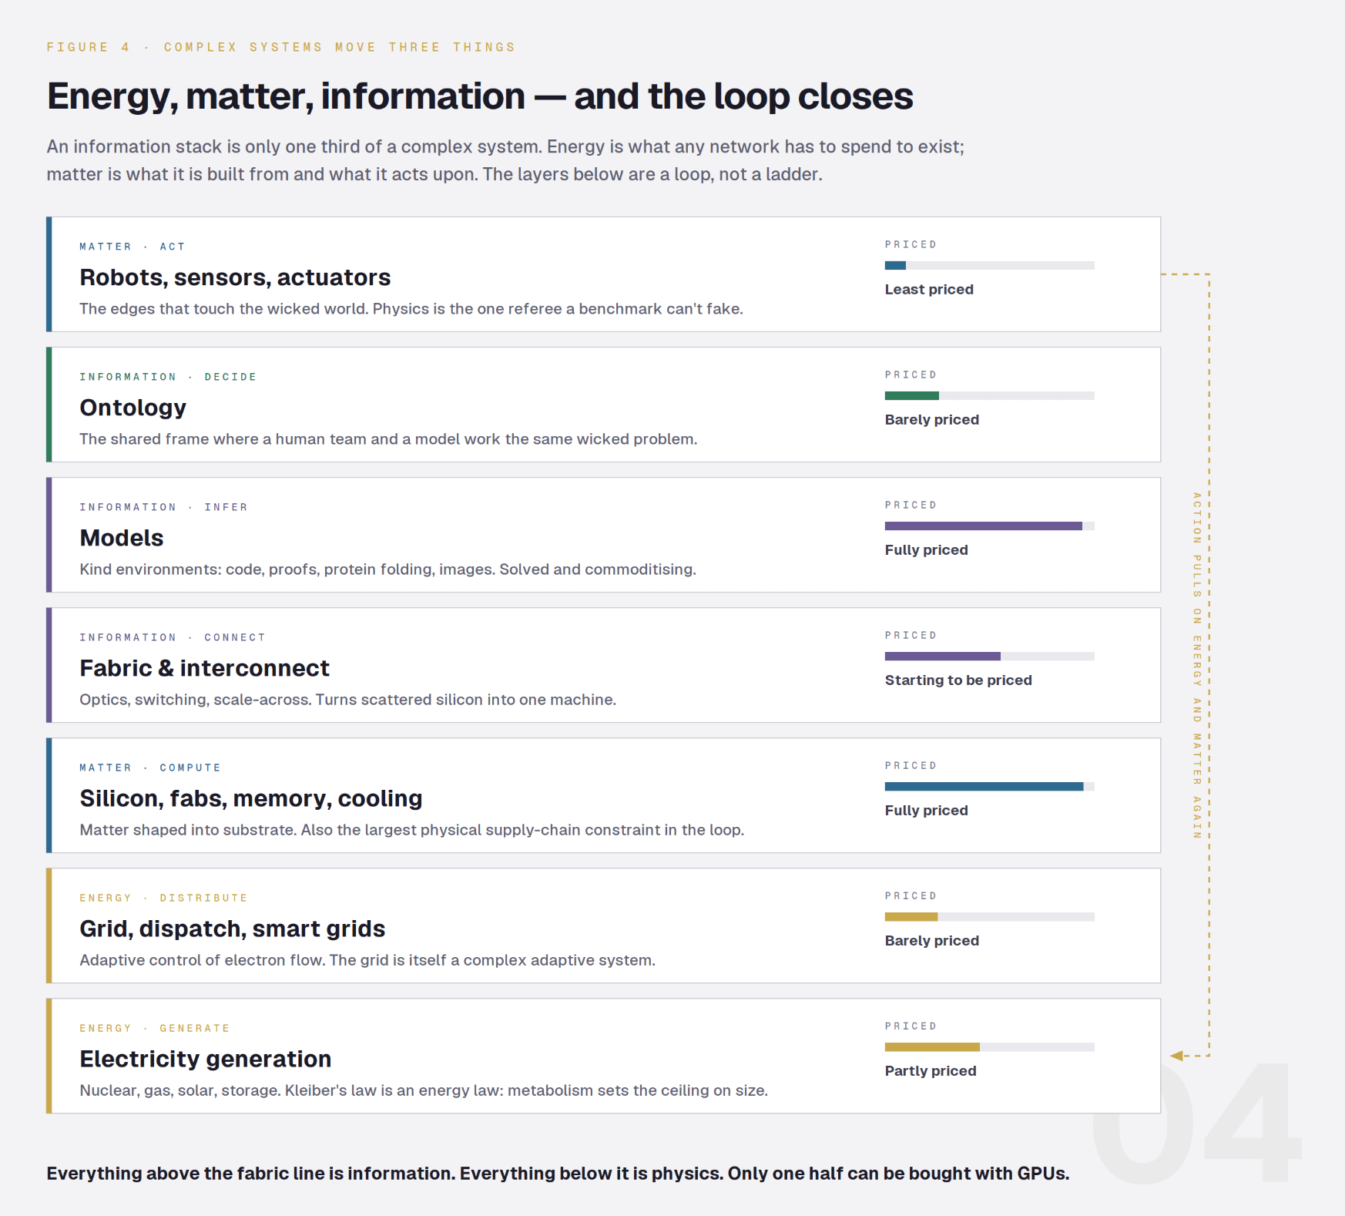Click the Silicon Fully priced bar
This screenshot has width=1345, height=1216.
click(x=989, y=786)
